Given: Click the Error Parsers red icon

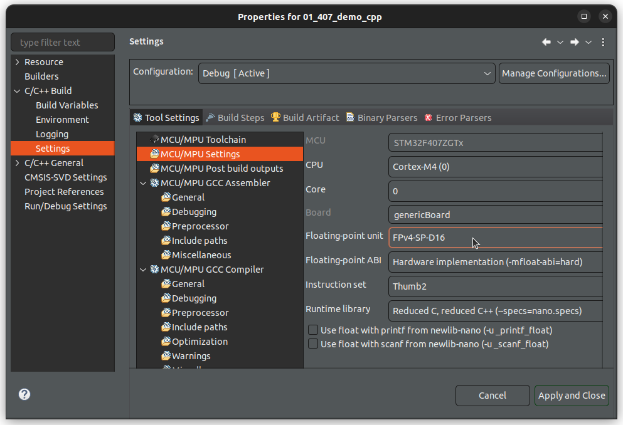Looking at the screenshot, I should [429, 118].
